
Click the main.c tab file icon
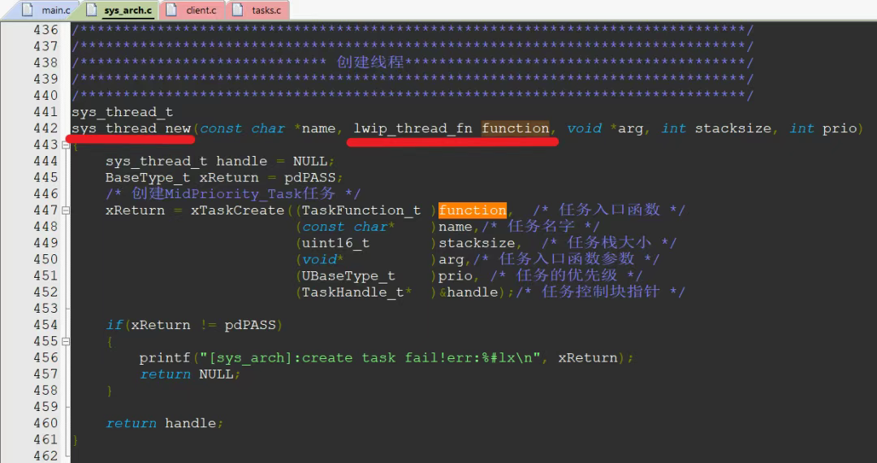pyautogui.click(x=28, y=10)
